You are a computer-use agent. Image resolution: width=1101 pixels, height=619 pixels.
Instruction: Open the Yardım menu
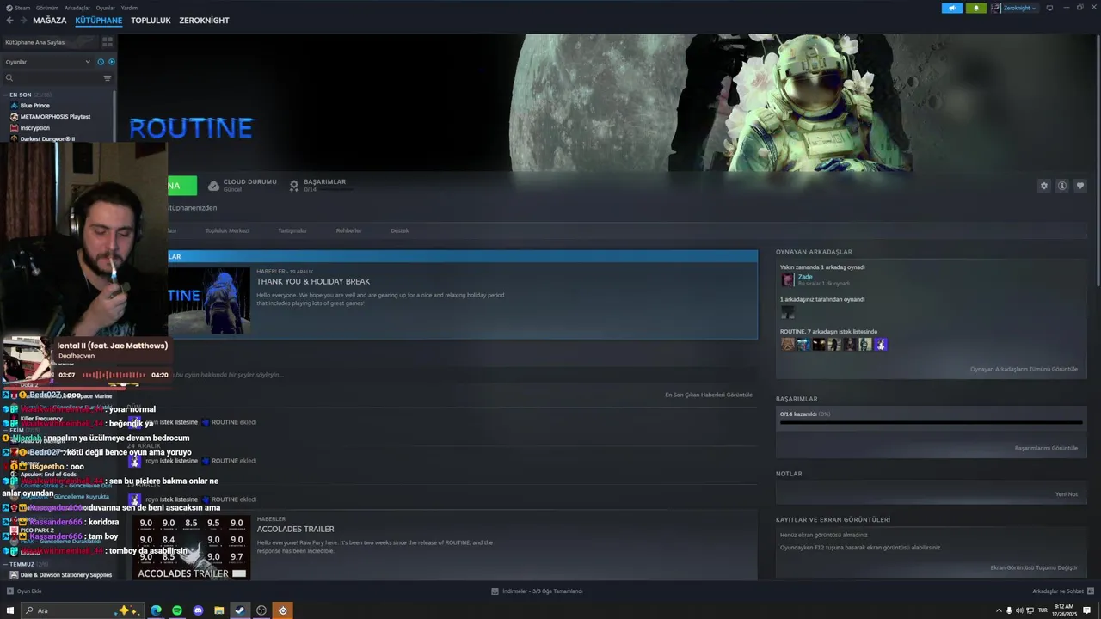coord(129,8)
